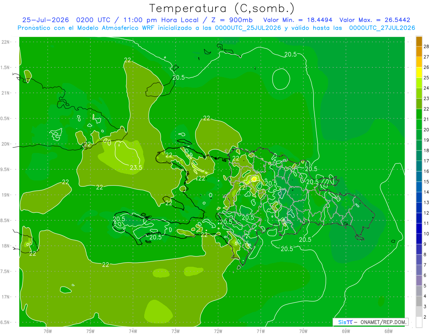
Task: Click 'Valor Min. = 18.4494' readout
Action: pos(298,20)
